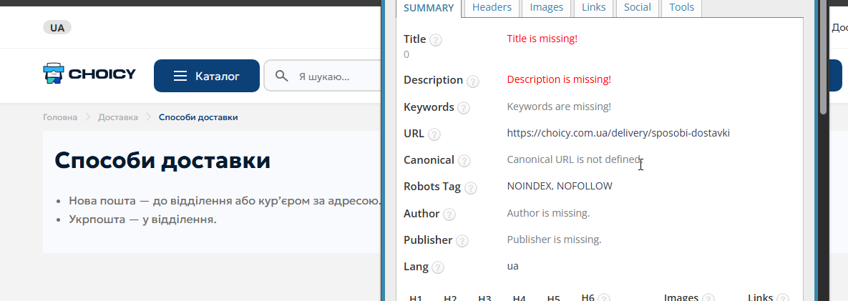Click 'Title is missing!' warning text
Viewport: 848px width, 301px height.
[x=542, y=39]
